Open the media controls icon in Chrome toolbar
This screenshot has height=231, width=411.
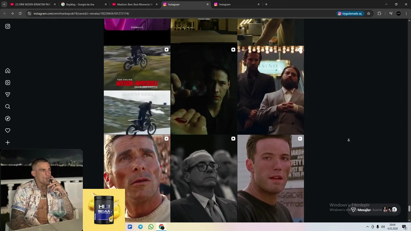tap(391, 13)
